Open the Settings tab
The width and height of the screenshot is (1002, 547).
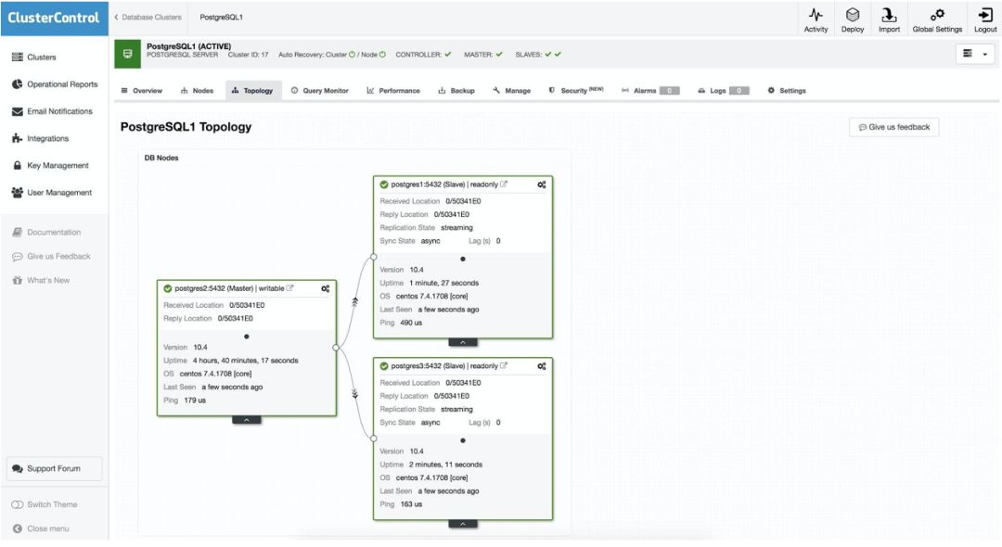tap(787, 91)
